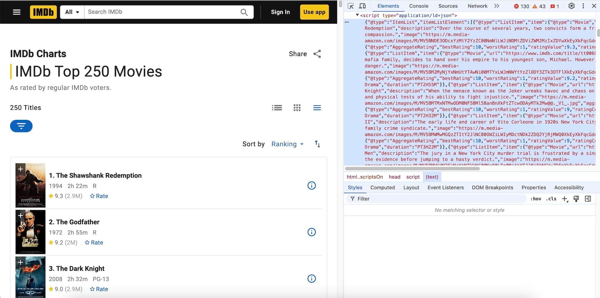Open the Computed pane tab
The height and width of the screenshot is (298, 600).
point(382,188)
